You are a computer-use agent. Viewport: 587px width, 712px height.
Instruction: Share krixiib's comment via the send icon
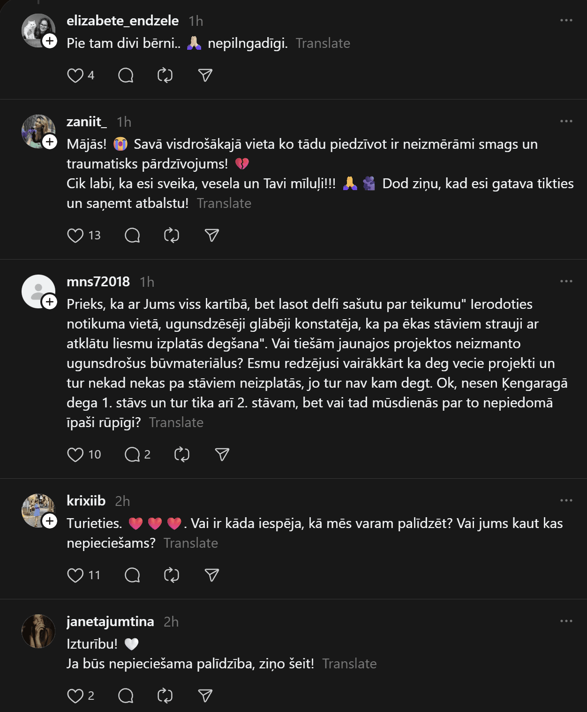[x=211, y=575]
